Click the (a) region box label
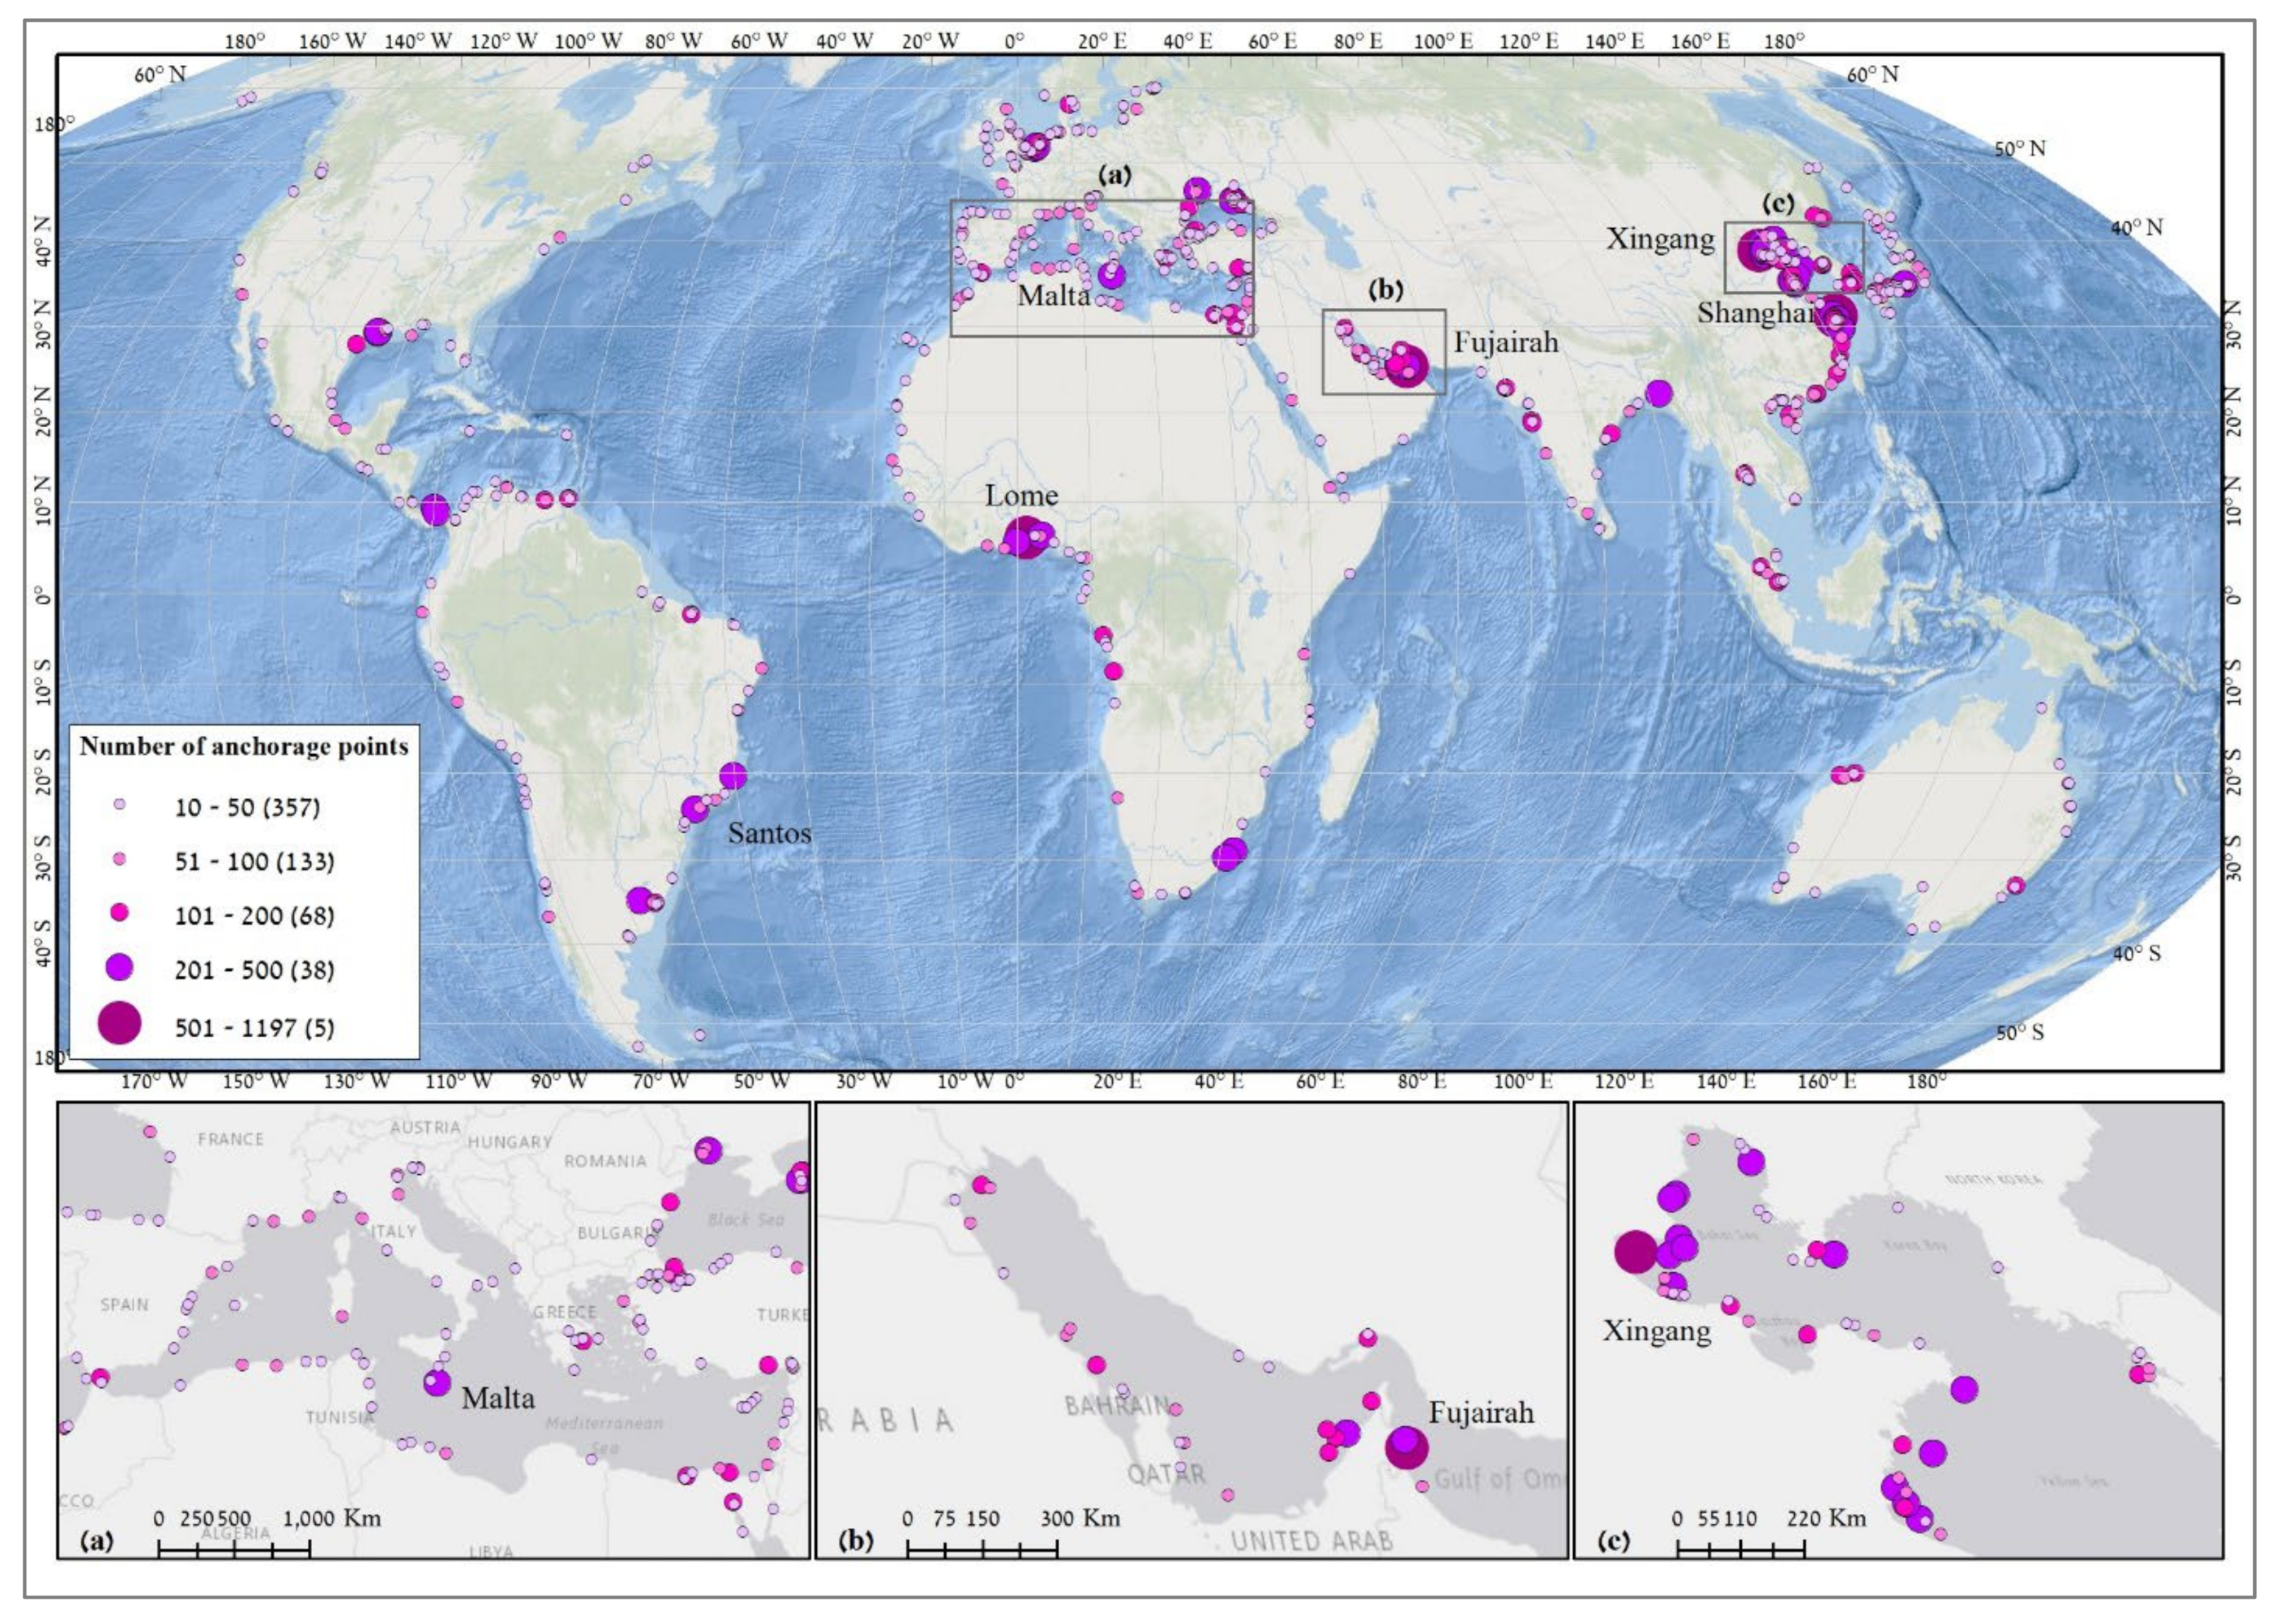 tap(1115, 175)
